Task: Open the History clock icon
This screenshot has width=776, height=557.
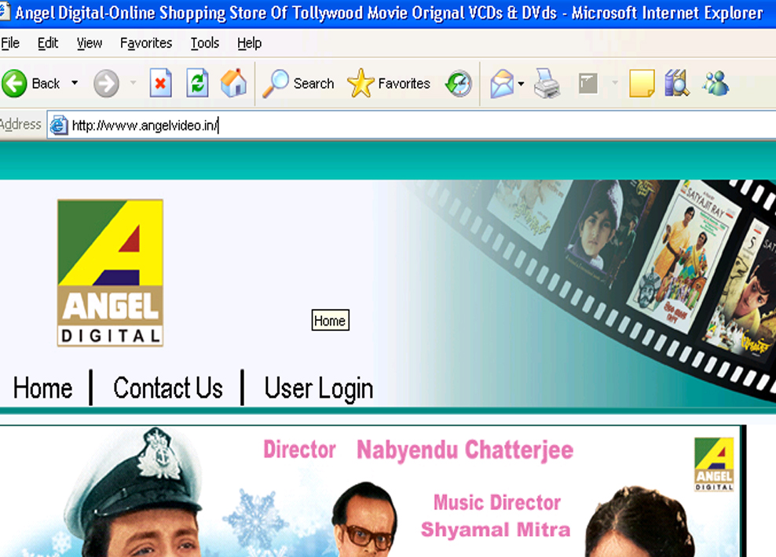Action: (459, 83)
